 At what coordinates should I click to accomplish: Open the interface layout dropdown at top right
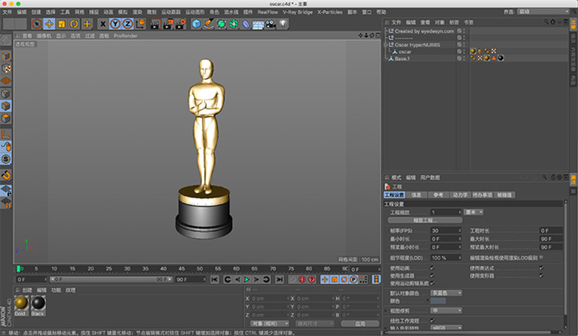543,12
